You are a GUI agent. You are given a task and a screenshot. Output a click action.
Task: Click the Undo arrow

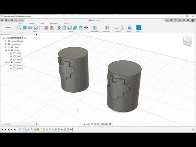click(x=16, y=20)
